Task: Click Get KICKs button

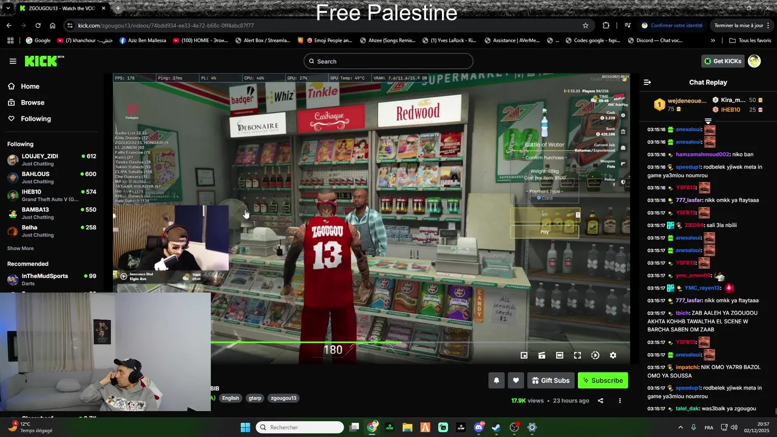Action: click(x=722, y=61)
